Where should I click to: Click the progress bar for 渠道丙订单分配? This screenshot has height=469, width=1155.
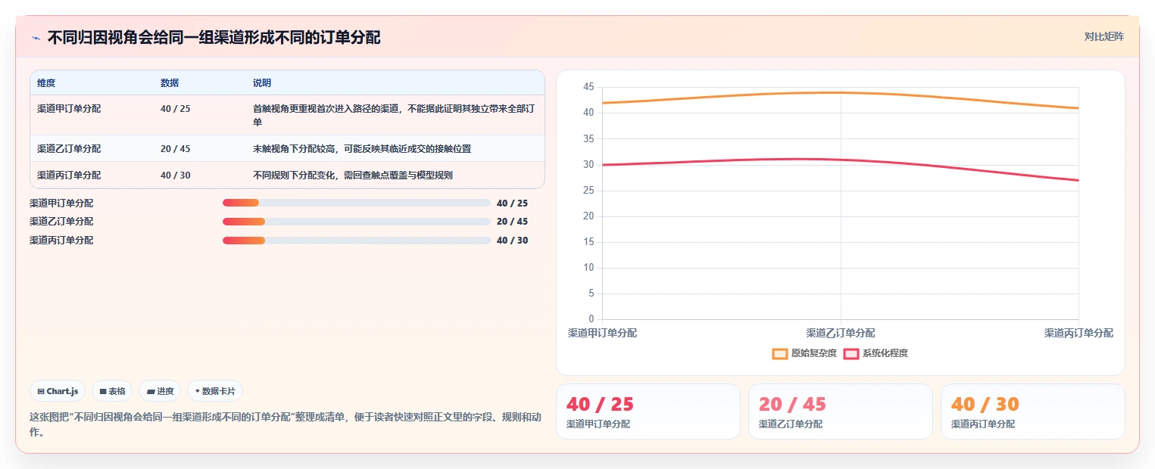point(357,241)
